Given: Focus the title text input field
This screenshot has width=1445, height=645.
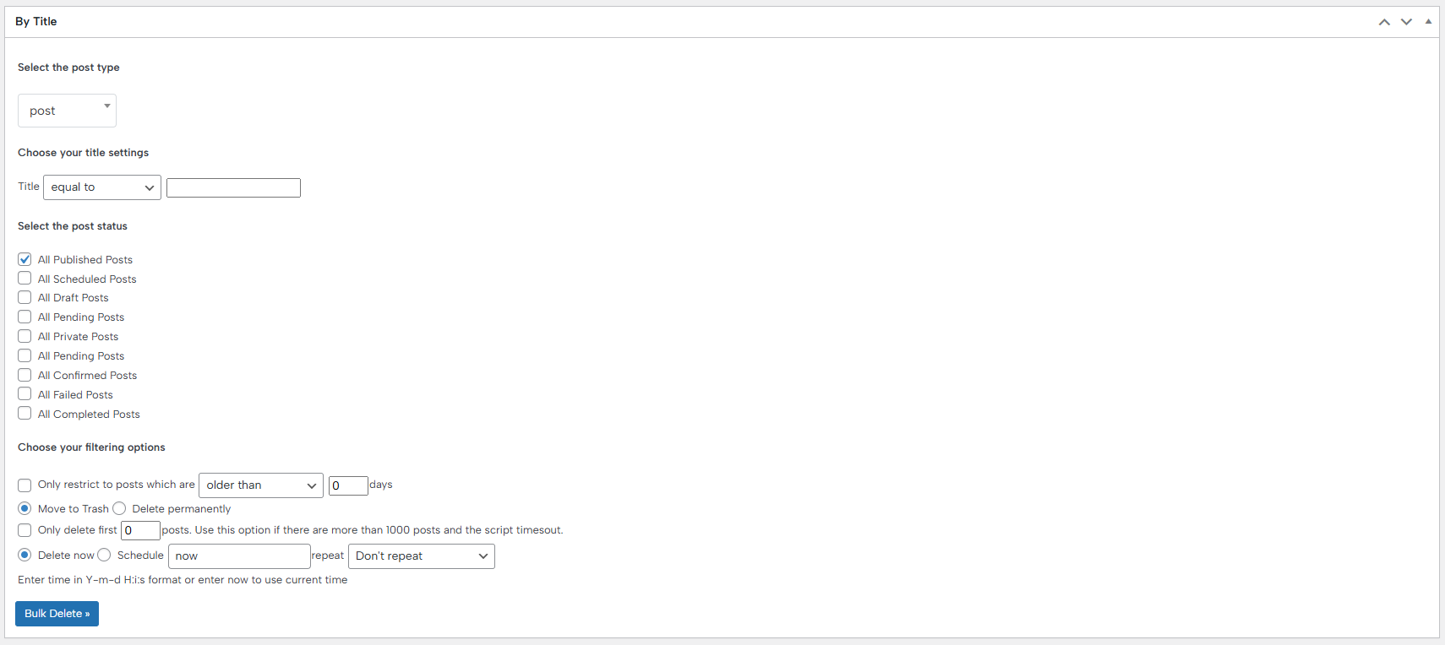Looking at the screenshot, I should pyautogui.click(x=233, y=187).
